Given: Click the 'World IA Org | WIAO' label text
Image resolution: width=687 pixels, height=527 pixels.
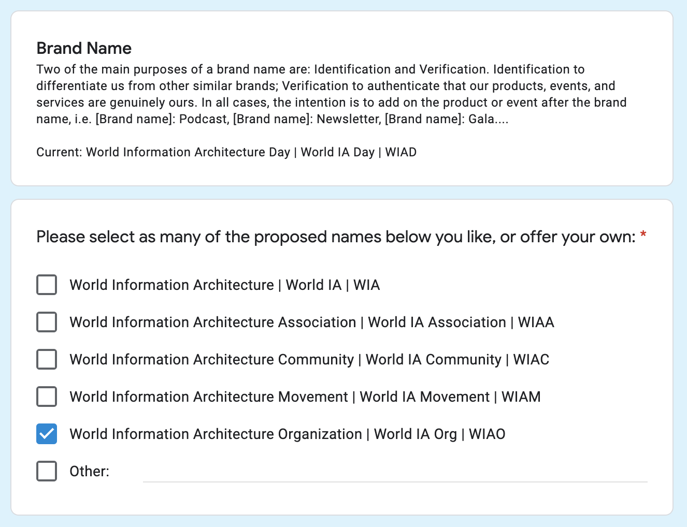Looking at the screenshot, I should pos(439,434).
